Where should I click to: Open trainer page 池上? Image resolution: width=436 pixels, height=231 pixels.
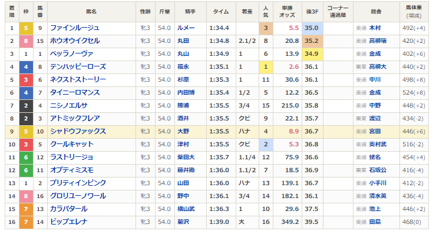[x=375, y=209]
